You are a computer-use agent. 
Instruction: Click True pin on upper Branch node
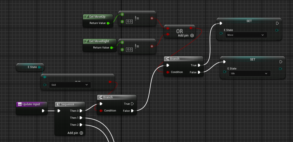(199, 65)
